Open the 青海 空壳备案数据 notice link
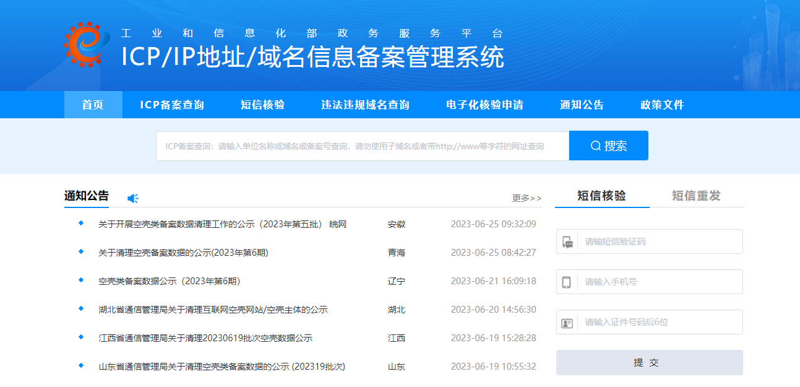The height and width of the screenshot is (387, 800). point(183,253)
